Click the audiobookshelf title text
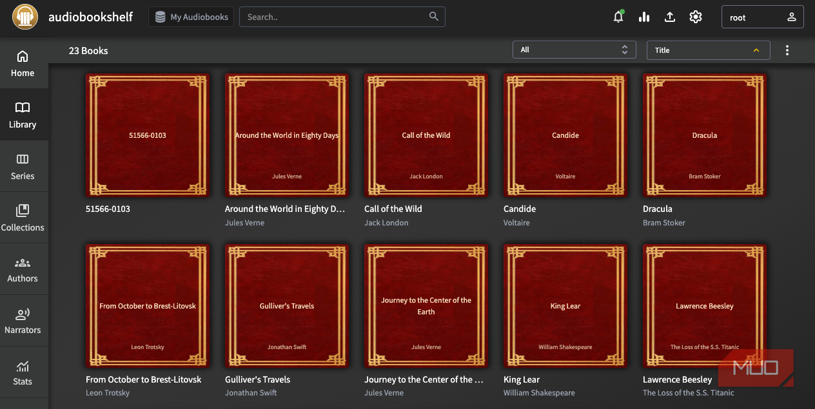Image resolution: width=815 pixels, height=409 pixels. pos(91,17)
